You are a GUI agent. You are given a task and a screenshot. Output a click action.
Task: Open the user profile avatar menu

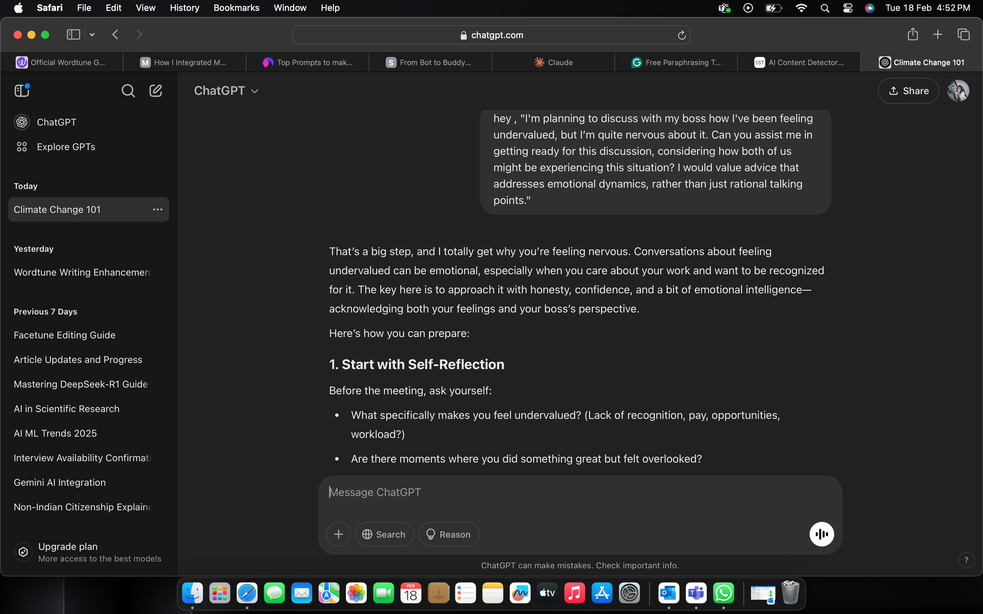[x=958, y=90]
